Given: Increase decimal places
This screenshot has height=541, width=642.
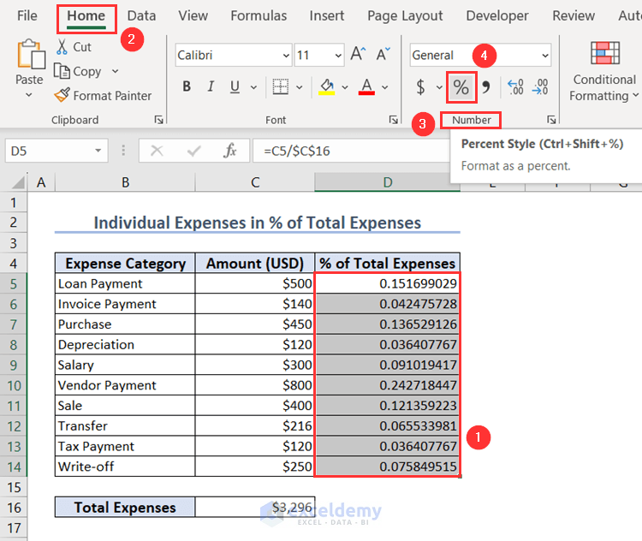Looking at the screenshot, I should [x=515, y=86].
